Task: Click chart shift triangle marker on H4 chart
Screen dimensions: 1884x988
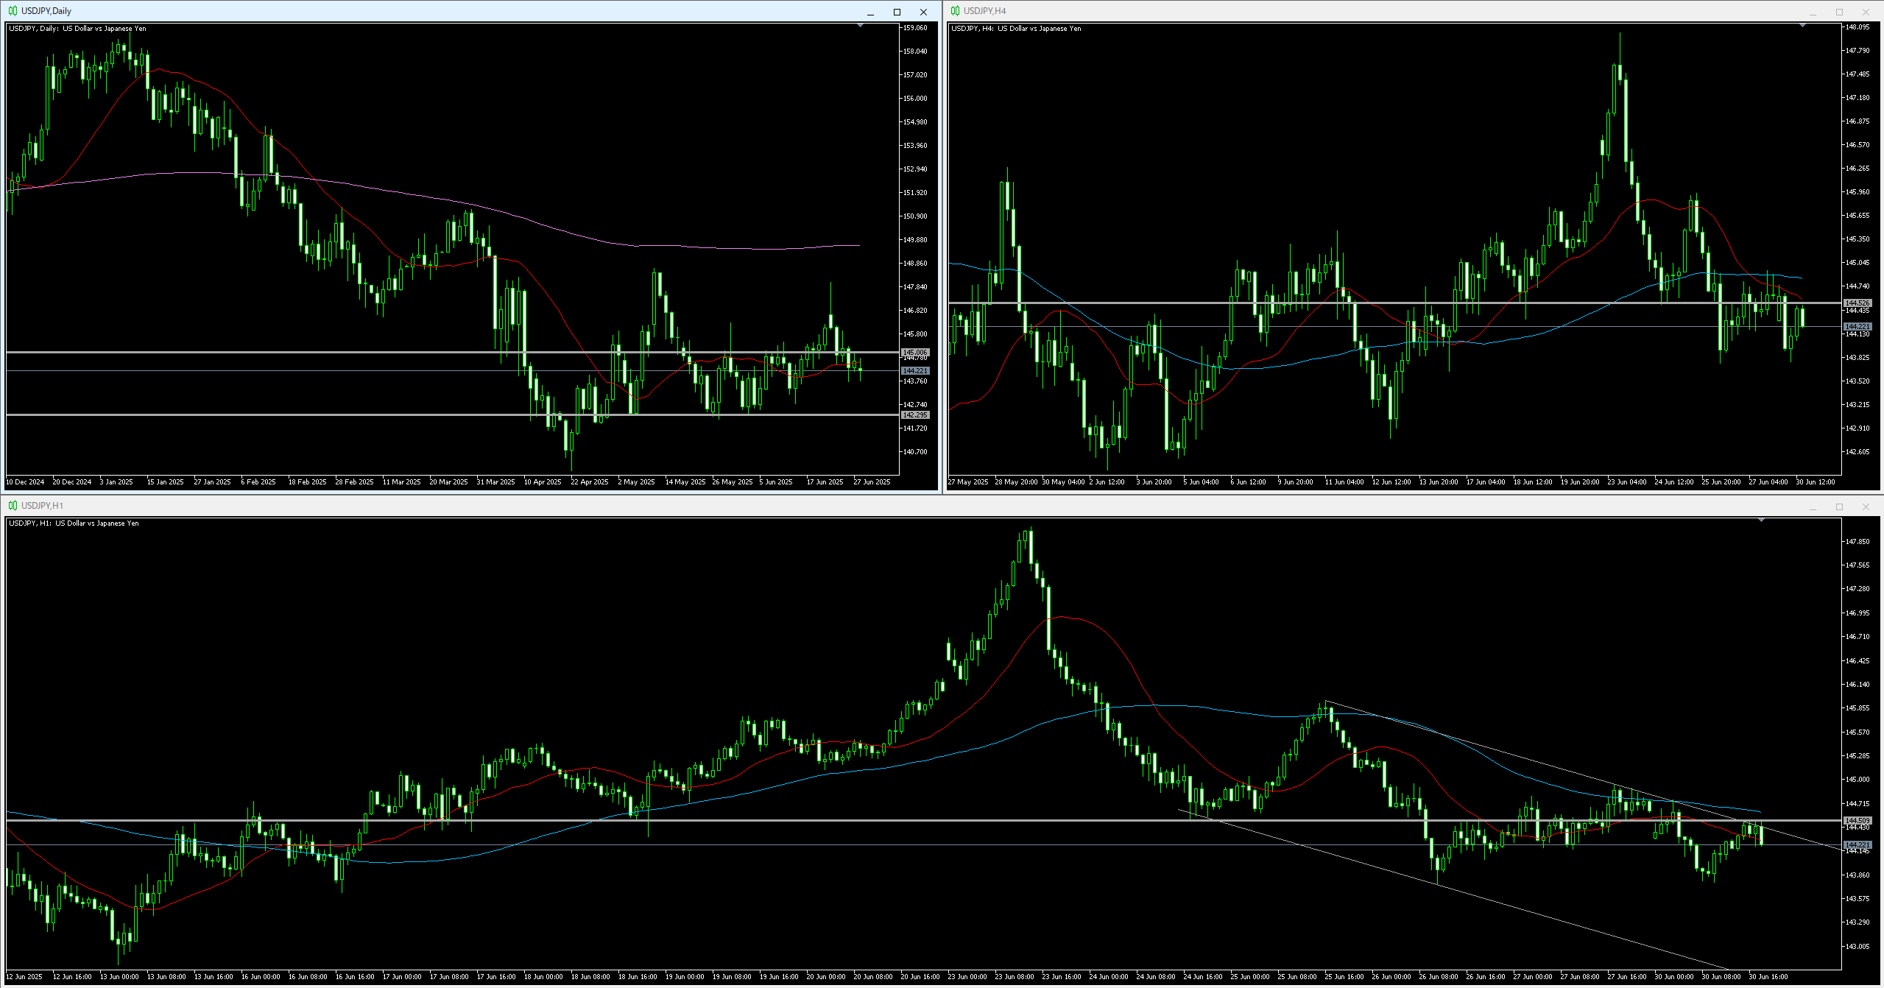Action: tap(1802, 26)
